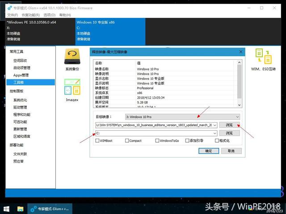
Task: Open 文件关联 in the sidebar
Action: coord(20,154)
